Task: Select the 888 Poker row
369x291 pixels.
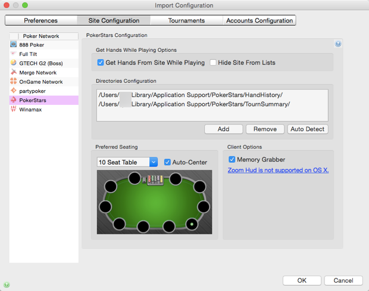Action: [x=44, y=45]
